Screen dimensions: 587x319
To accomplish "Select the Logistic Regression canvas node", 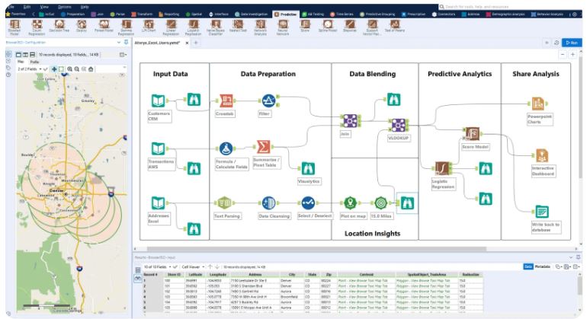I will pyautogui.click(x=442, y=169).
